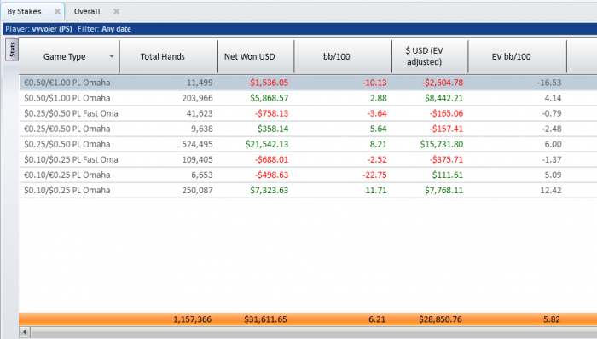Click the 12.42 EV bb/100 cell

point(551,190)
